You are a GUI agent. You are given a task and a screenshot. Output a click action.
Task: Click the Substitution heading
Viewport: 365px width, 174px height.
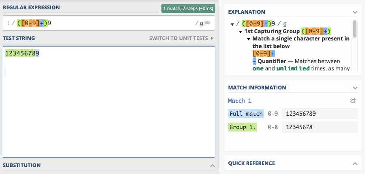pos(21,166)
